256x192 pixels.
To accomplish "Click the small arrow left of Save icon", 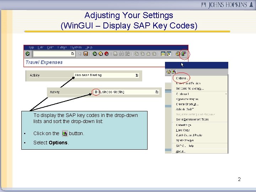I will [80, 54].
